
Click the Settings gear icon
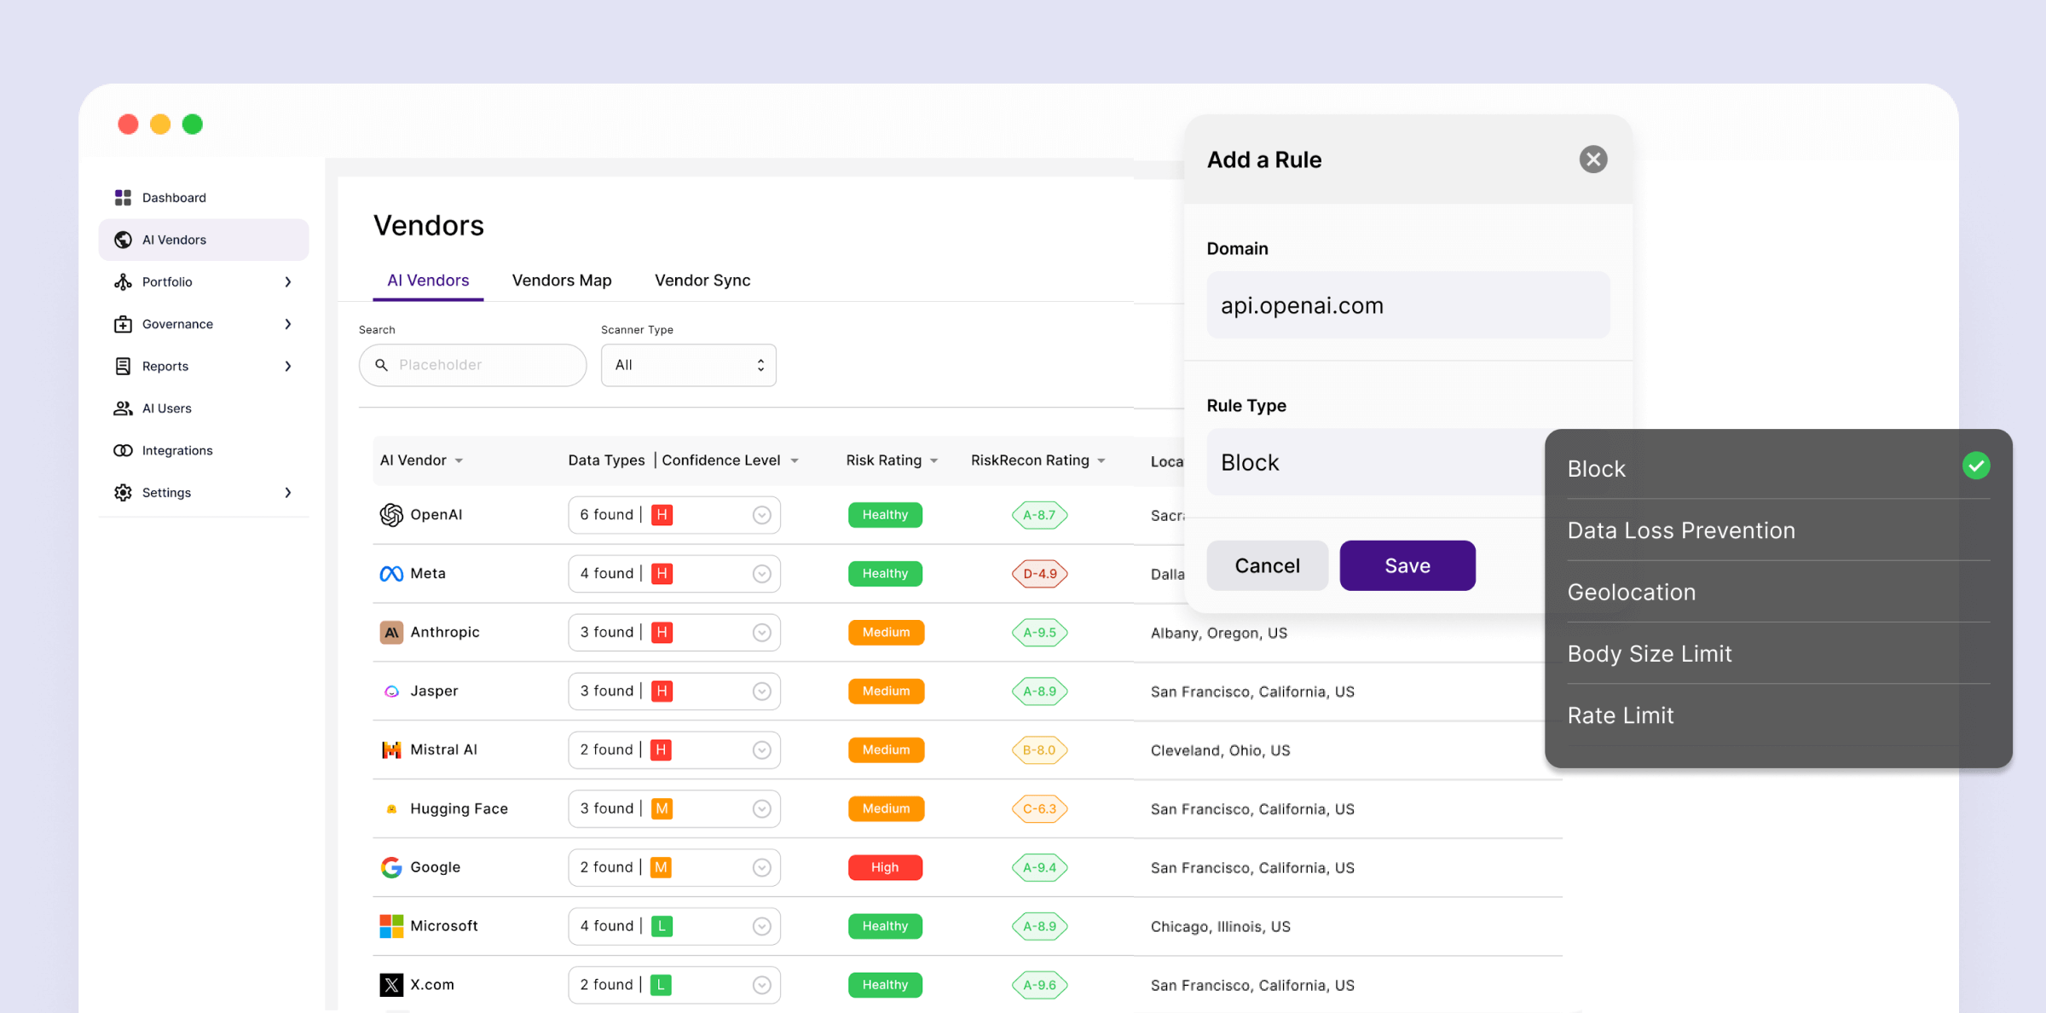[123, 493]
